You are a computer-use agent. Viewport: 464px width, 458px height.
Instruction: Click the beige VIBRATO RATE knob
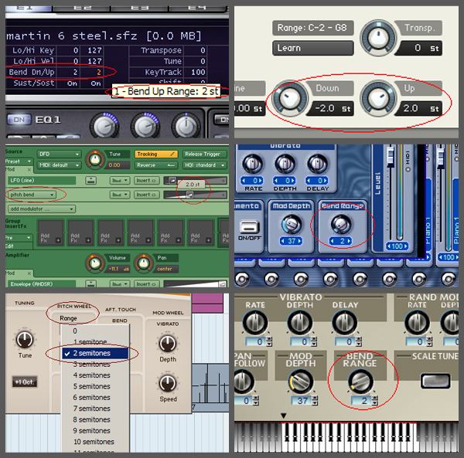(x=254, y=323)
